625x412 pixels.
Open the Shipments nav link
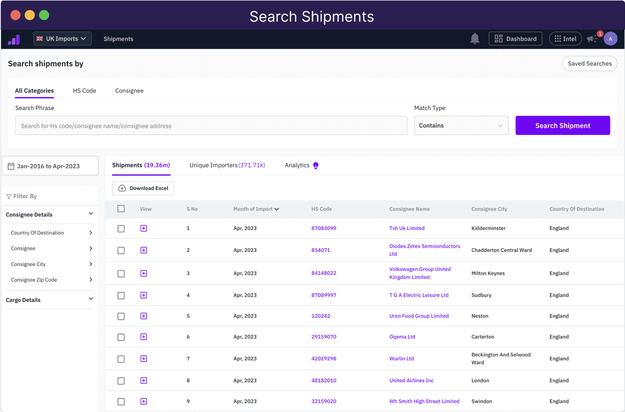click(x=118, y=39)
